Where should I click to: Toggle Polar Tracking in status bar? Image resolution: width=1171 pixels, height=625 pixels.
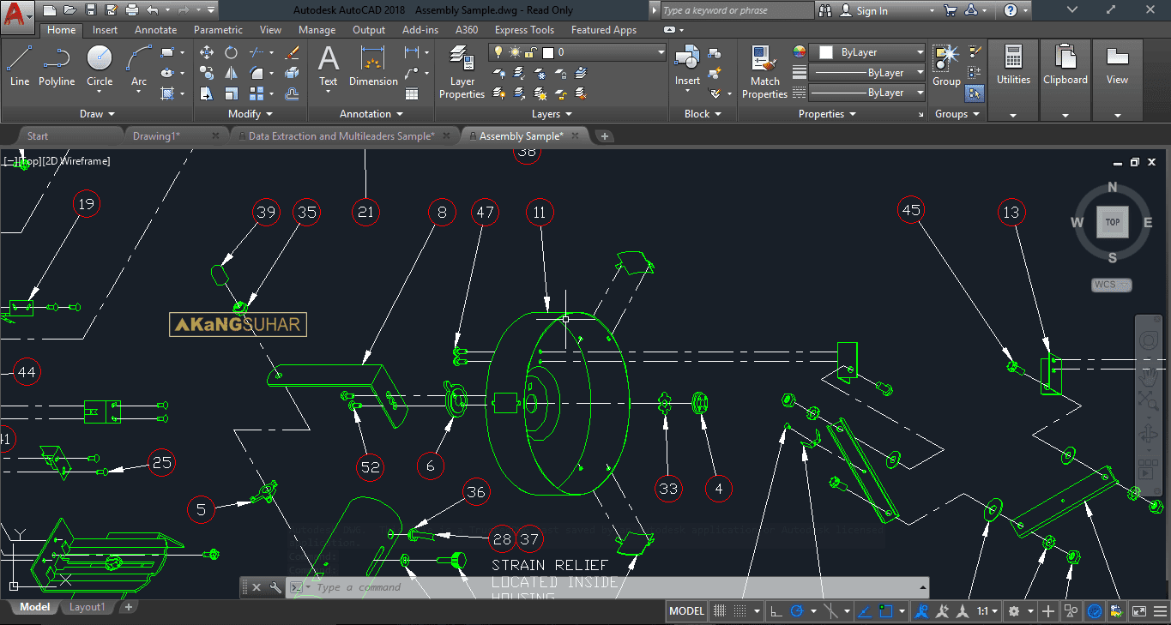(x=797, y=611)
